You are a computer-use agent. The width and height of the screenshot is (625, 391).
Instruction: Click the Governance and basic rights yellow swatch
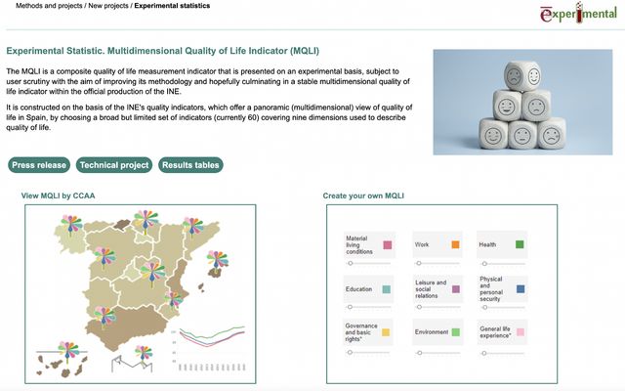click(386, 332)
